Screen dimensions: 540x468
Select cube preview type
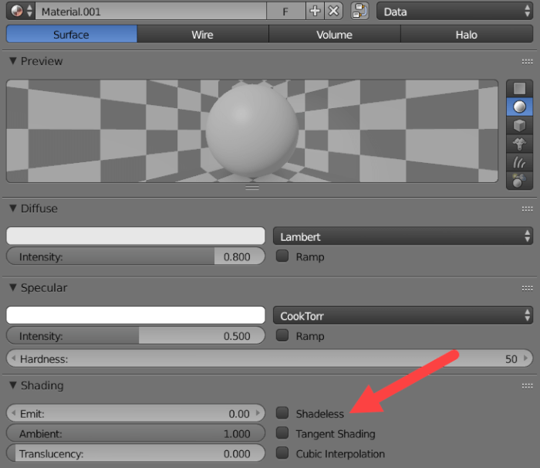coord(519,125)
